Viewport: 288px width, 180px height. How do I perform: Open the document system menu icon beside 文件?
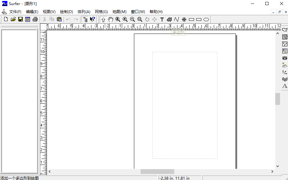coord(4,12)
